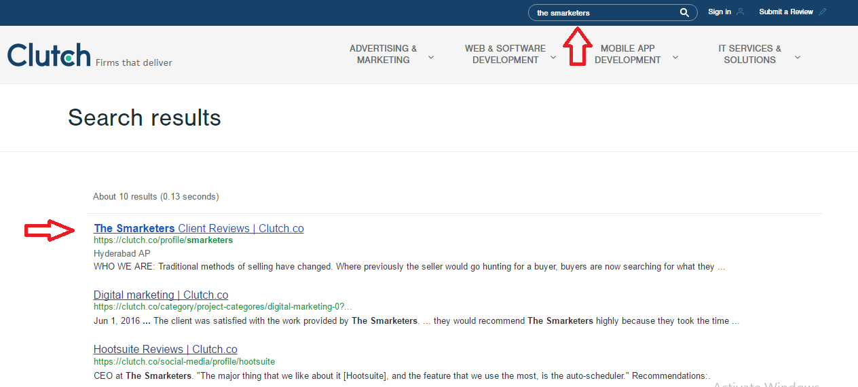Expand the chevron next to IT Services & Solutions
This screenshot has height=387, width=858.
click(798, 57)
